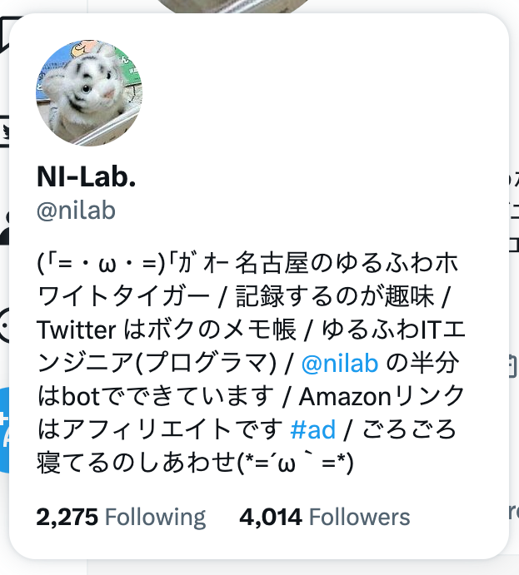519x575 pixels.
Task: Open the gray @nilab handle below the name
Action: [x=76, y=211]
